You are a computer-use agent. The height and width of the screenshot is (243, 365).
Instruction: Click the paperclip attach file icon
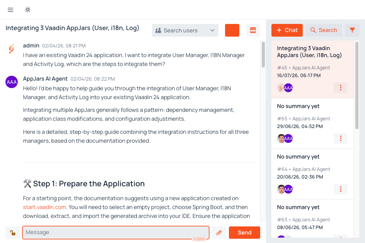point(219,233)
